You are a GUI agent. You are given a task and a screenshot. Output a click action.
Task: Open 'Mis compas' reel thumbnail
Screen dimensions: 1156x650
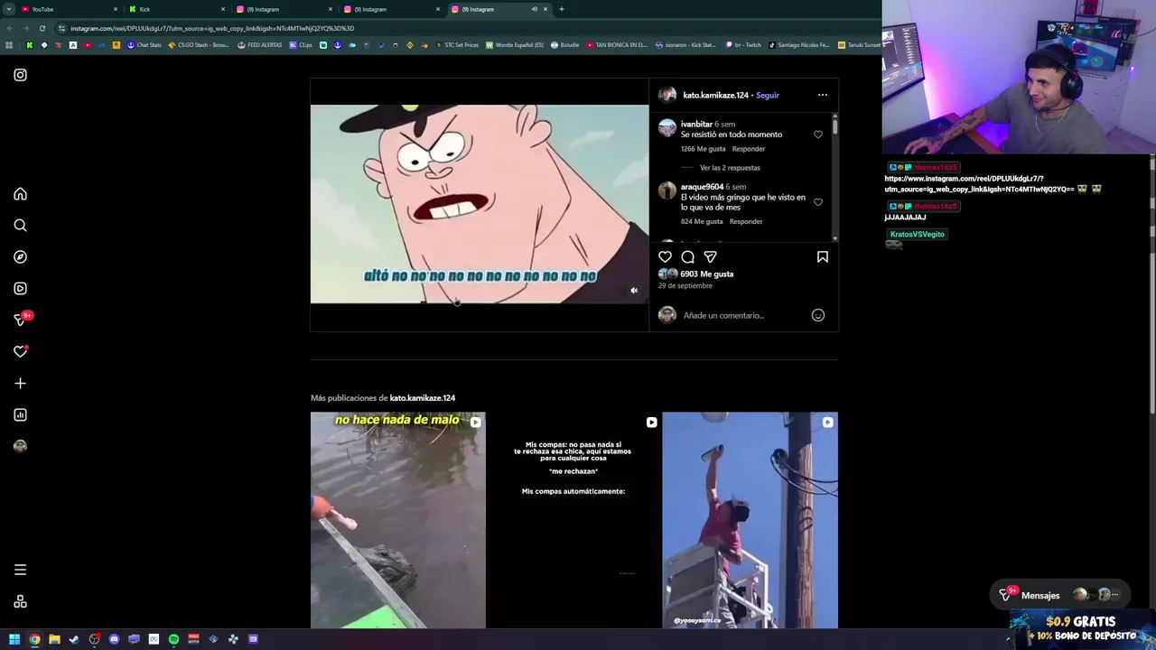click(x=573, y=520)
